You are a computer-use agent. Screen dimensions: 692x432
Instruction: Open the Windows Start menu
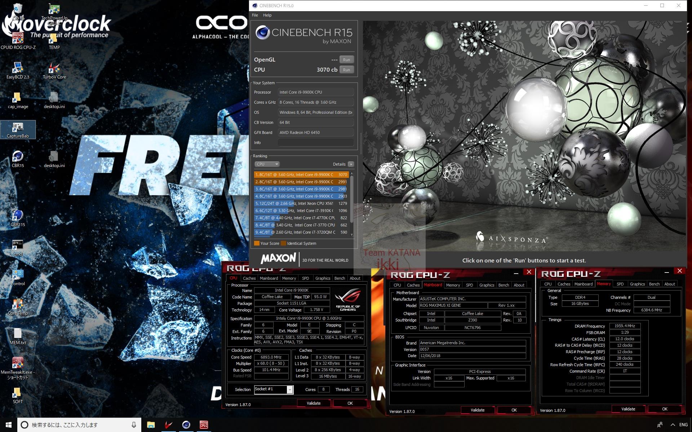coord(9,425)
